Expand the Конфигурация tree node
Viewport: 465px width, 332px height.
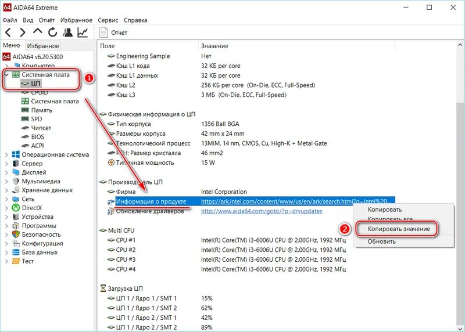tap(6, 243)
